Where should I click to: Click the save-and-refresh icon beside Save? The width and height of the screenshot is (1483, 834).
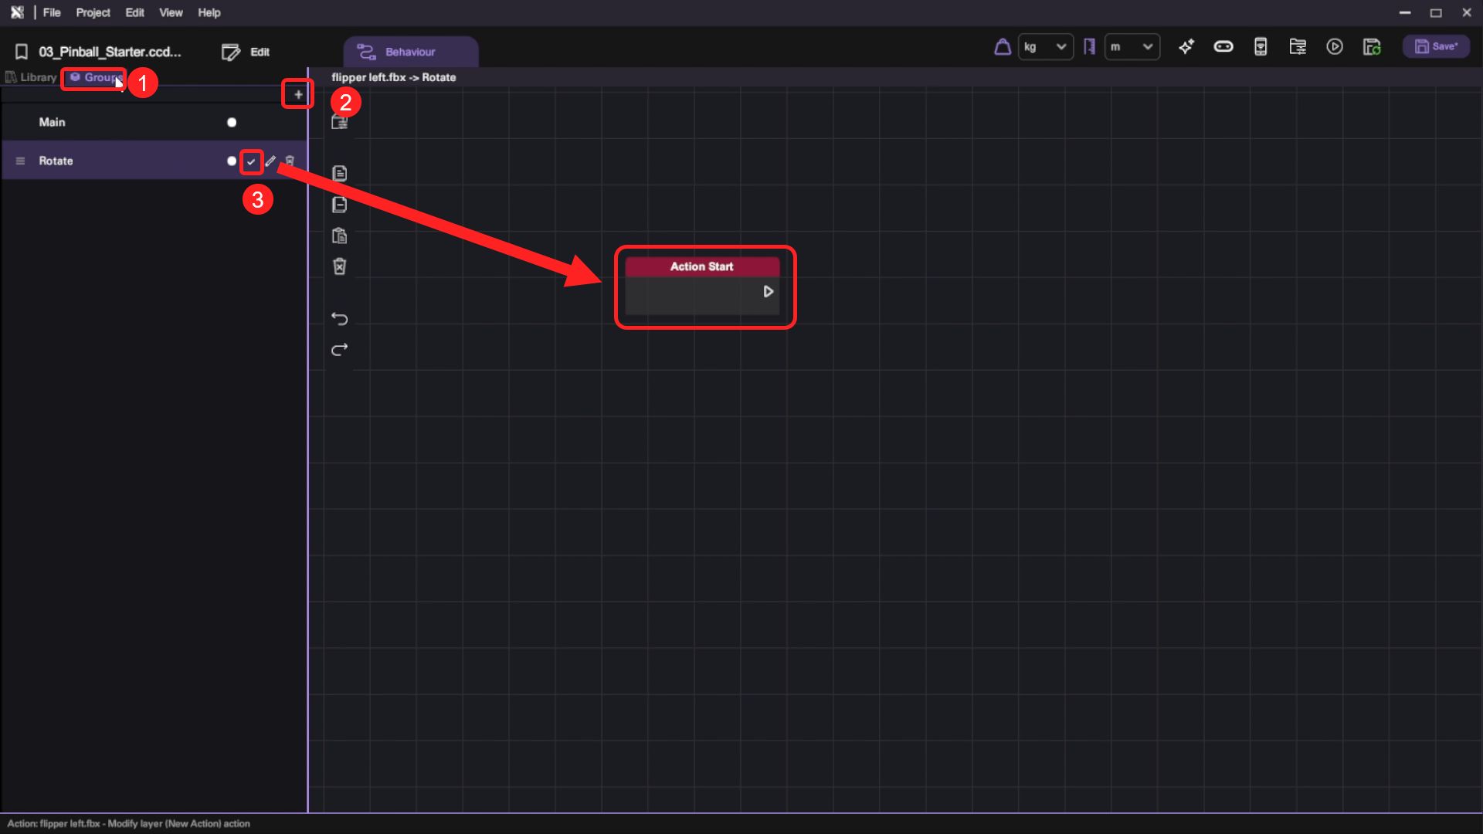click(x=1372, y=47)
